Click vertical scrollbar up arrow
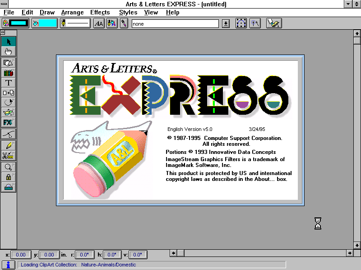This screenshot has width=361, height=270. click(x=357, y=33)
